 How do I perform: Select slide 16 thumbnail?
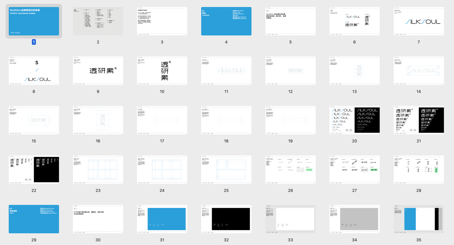click(98, 120)
